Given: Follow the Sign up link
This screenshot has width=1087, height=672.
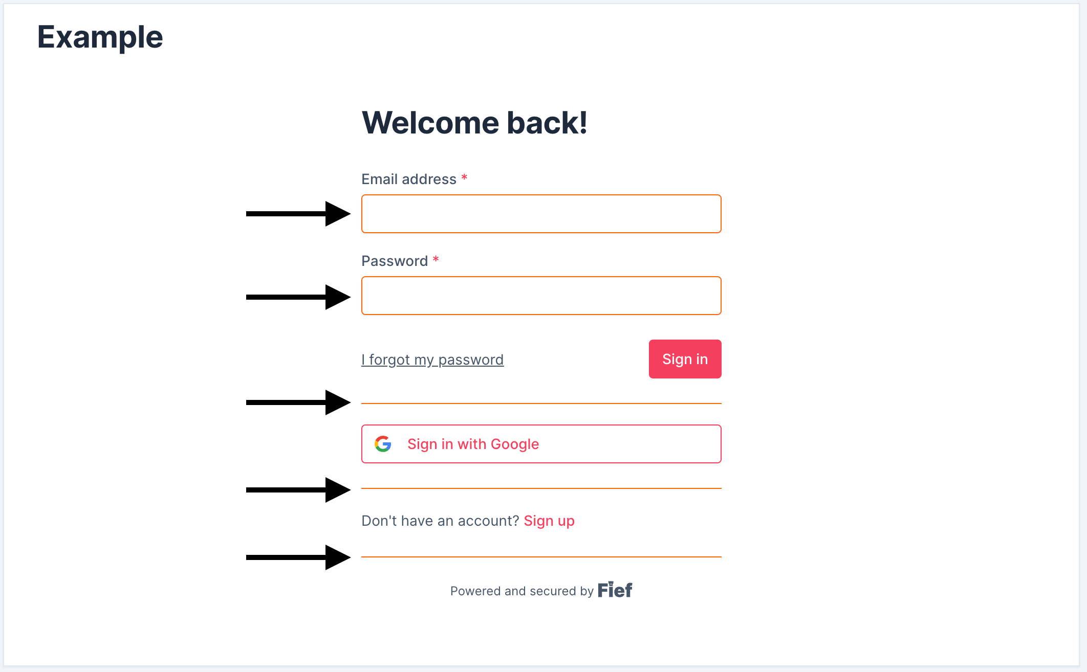Looking at the screenshot, I should click(549, 521).
